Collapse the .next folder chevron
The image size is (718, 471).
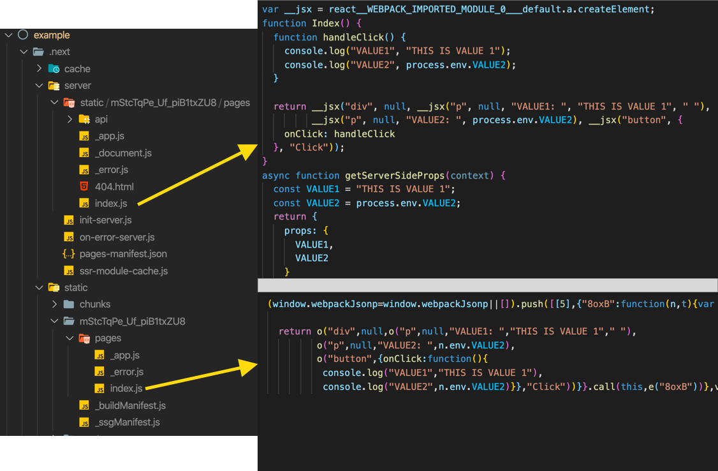coord(24,52)
